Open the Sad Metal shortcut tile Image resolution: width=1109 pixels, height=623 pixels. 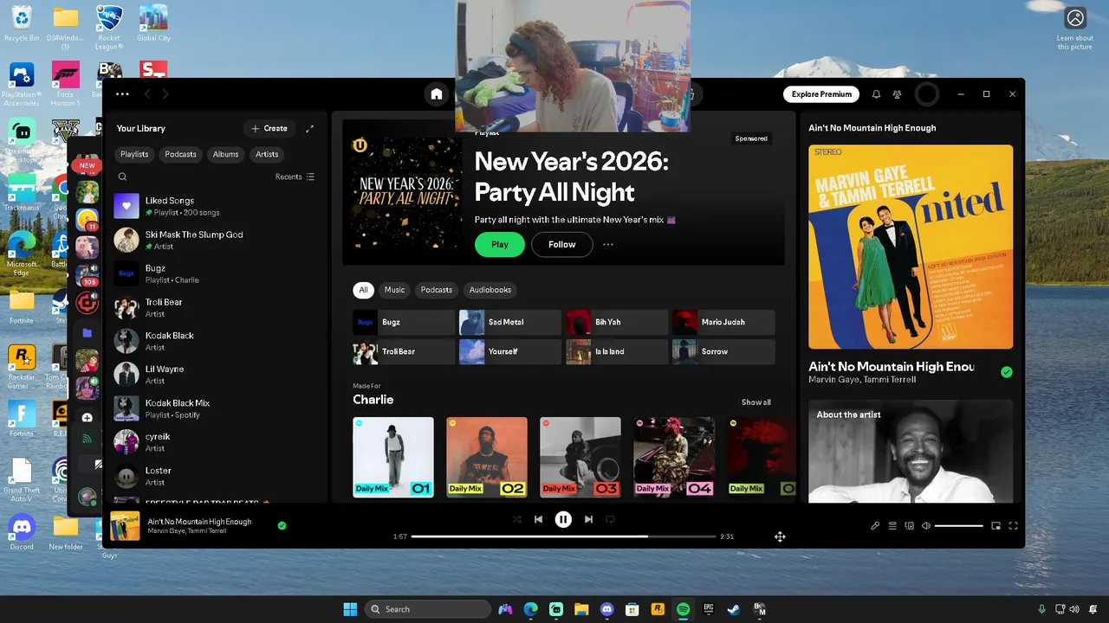tap(510, 322)
